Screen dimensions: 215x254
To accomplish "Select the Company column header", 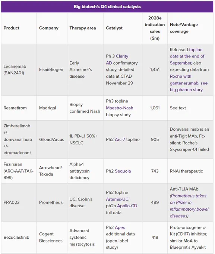I will (x=49, y=28).
